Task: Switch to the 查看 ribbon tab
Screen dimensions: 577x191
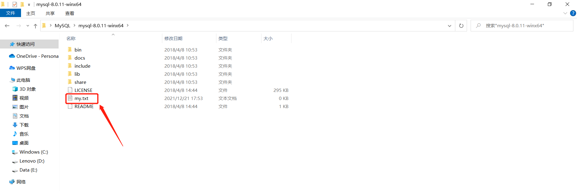Action: point(70,13)
